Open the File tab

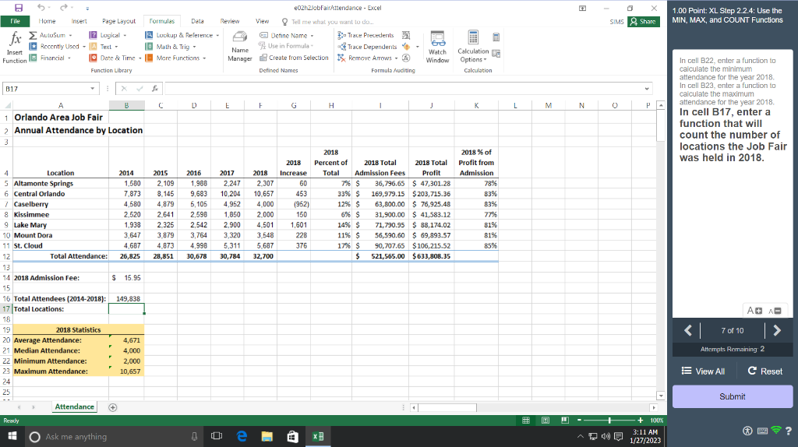(16, 21)
